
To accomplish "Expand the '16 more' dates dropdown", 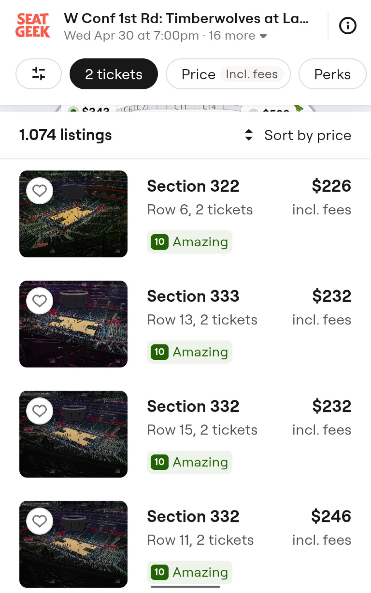I will click(237, 36).
